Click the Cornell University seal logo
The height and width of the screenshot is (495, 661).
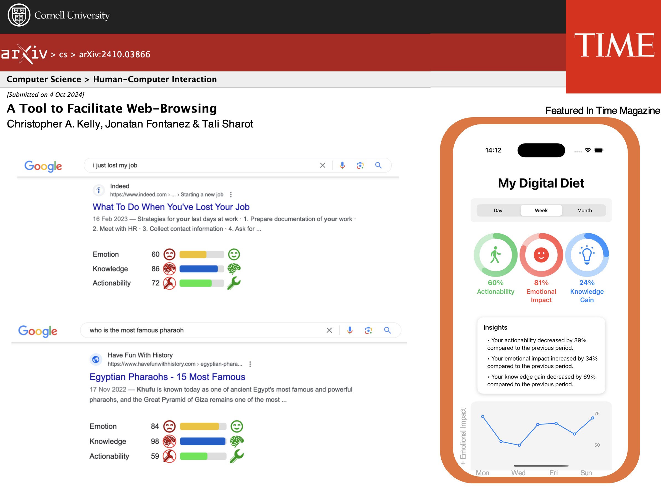point(19,15)
